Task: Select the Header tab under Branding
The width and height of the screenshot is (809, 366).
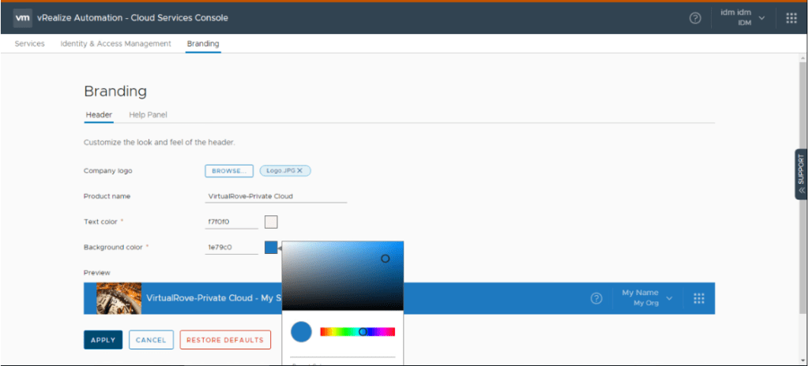Action: (x=99, y=114)
